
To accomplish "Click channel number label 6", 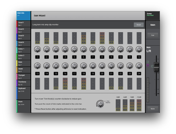I will click(84, 57).
